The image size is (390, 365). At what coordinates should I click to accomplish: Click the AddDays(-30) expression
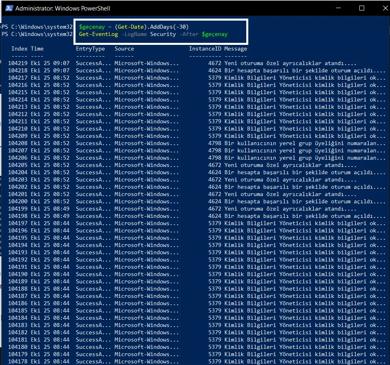pos(170,27)
